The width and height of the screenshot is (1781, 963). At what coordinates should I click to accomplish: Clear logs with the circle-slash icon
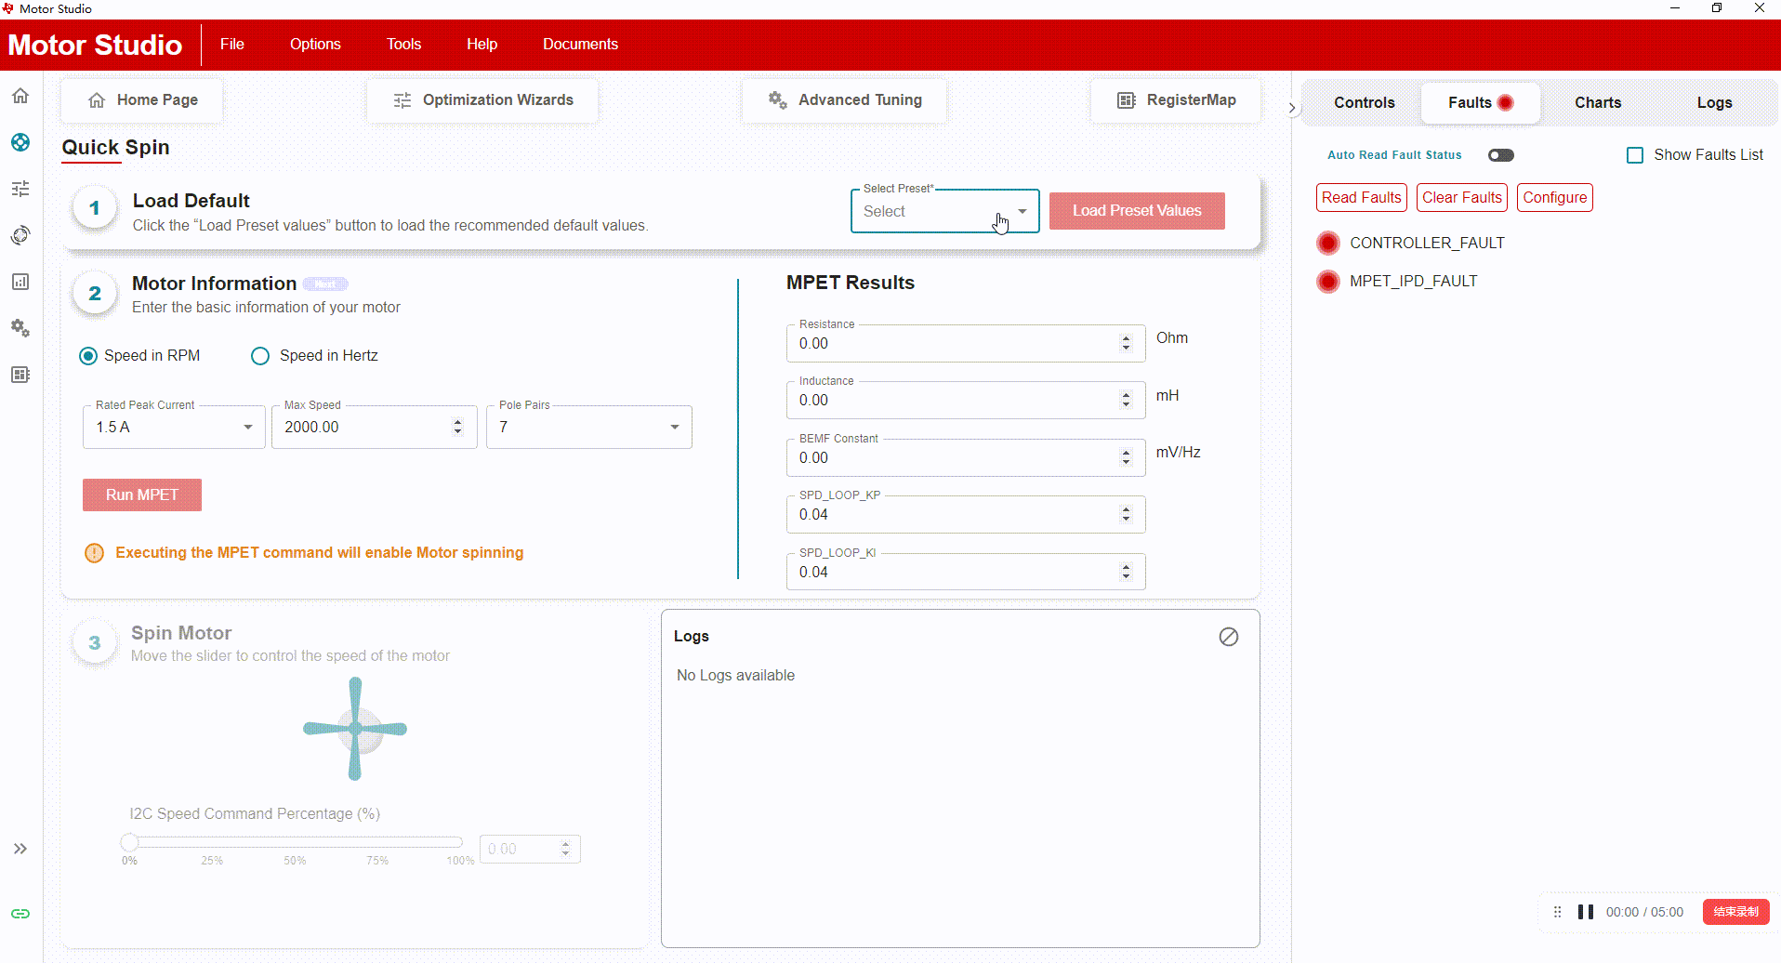(x=1229, y=637)
